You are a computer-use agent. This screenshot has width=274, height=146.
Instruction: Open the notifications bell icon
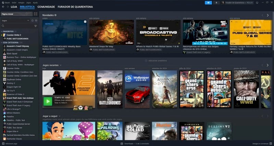216,3
